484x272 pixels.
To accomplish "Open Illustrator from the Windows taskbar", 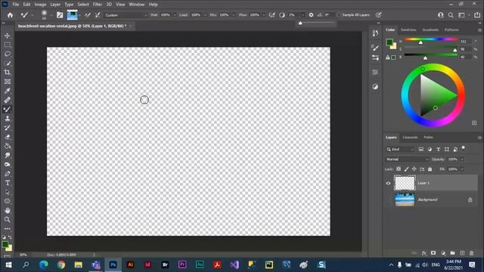I will pos(130,264).
